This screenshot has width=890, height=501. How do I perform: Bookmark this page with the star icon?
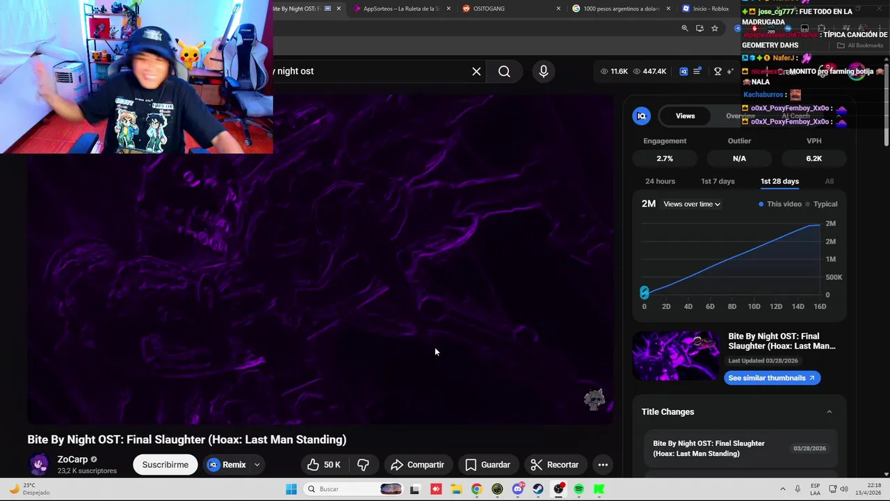click(x=714, y=28)
